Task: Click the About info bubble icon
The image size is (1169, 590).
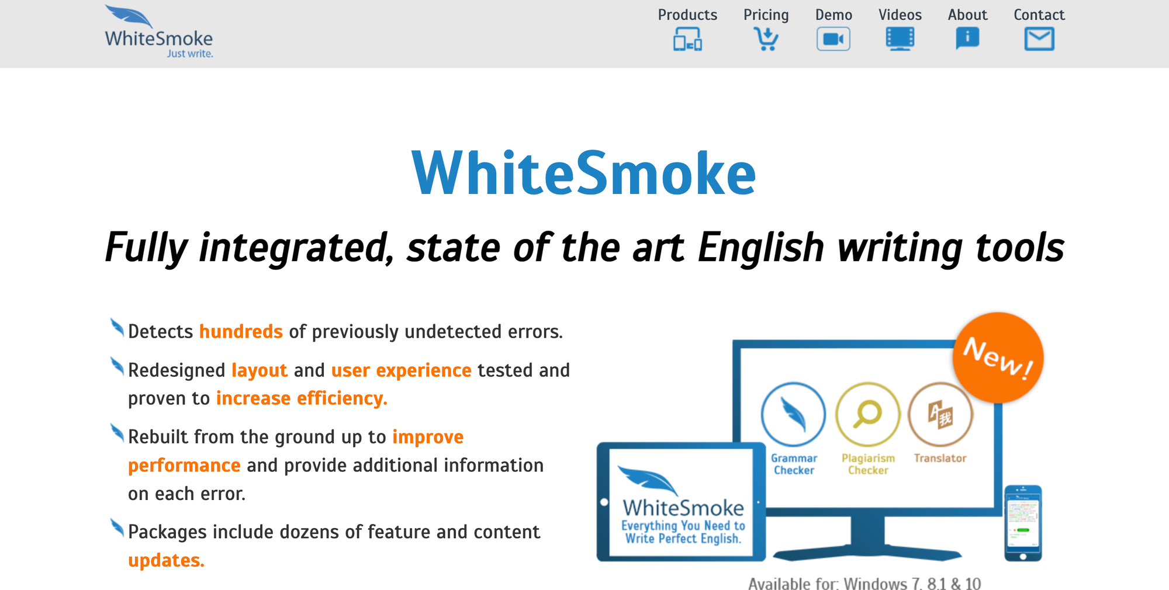Action: pyautogui.click(x=967, y=39)
